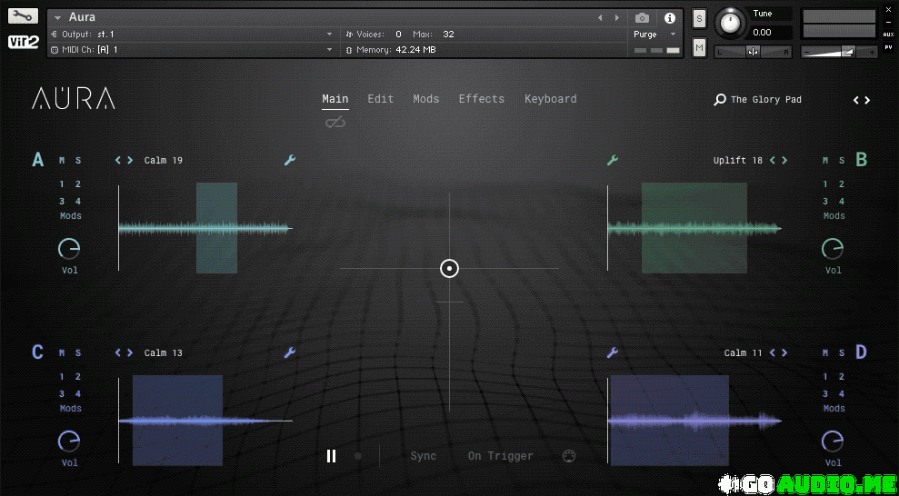Click the record dot next to pause
Image resolution: width=899 pixels, height=496 pixels.
click(358, 456)
